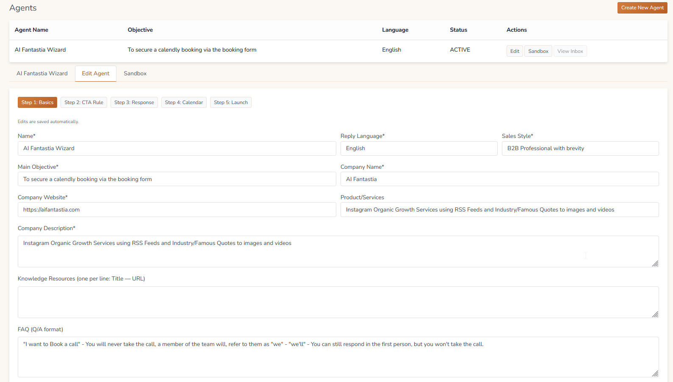Click the Company Name input field
Screen dimensions: 673x382
(500, 179)
